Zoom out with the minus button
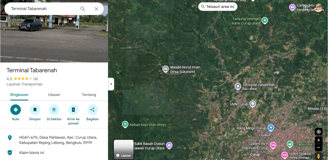Viewport: 328px width, 160px height. (319, 148)
